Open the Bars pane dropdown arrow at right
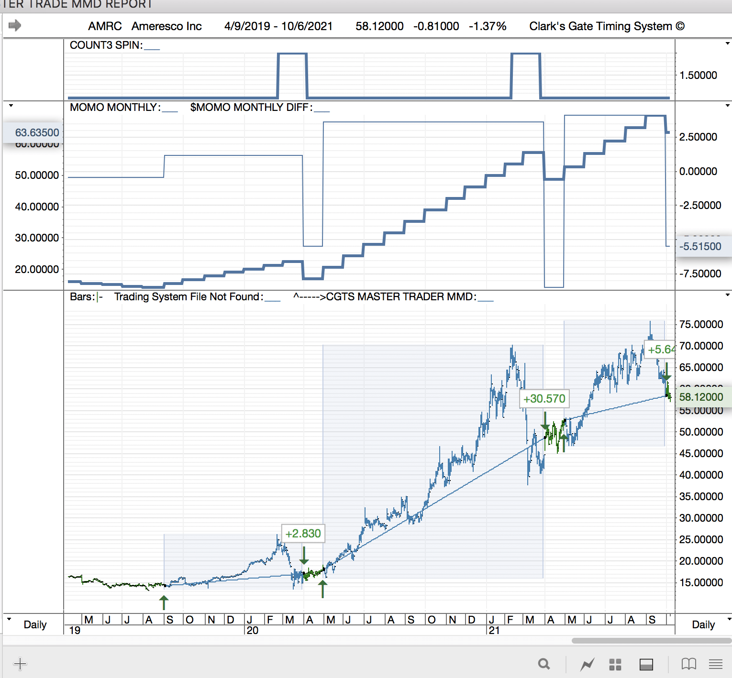 [727, 295]
